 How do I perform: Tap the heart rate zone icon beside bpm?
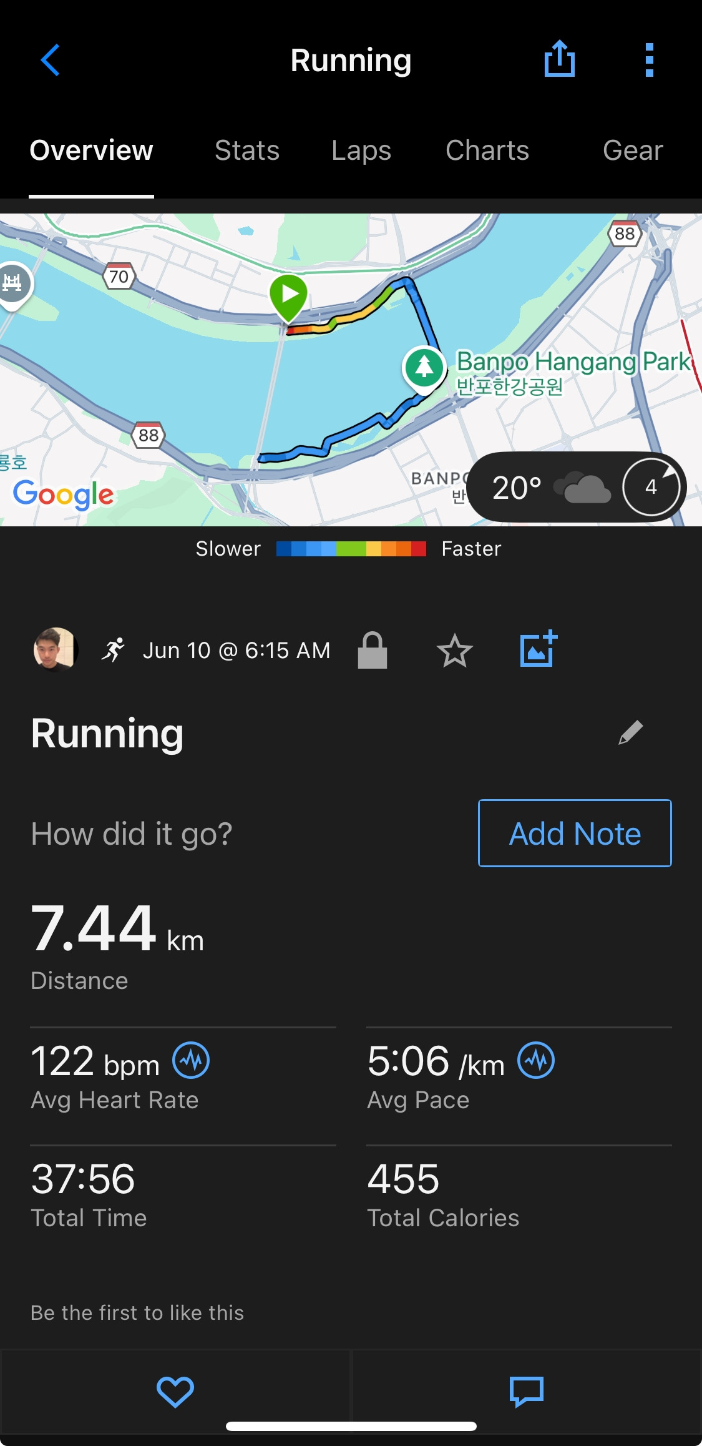pyautogui.click(x=191, y=1060)
